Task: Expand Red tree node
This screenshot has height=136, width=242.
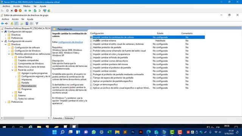Action: coord(12,92)
